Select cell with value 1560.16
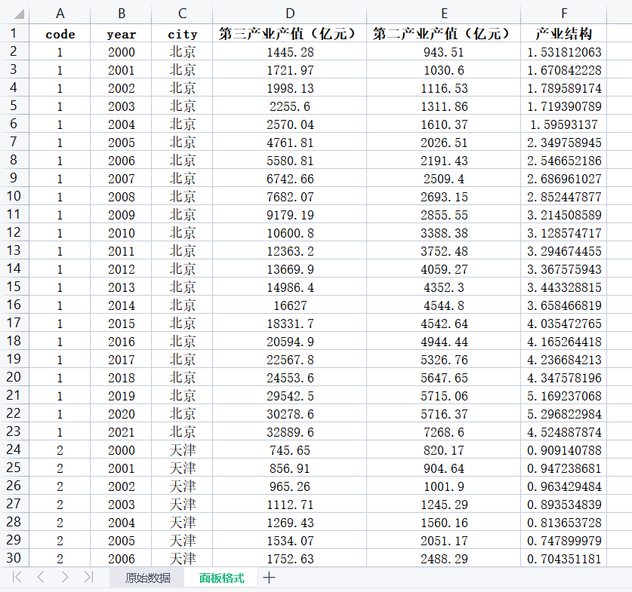Viewport: 632px width, 592px height. 444,523
